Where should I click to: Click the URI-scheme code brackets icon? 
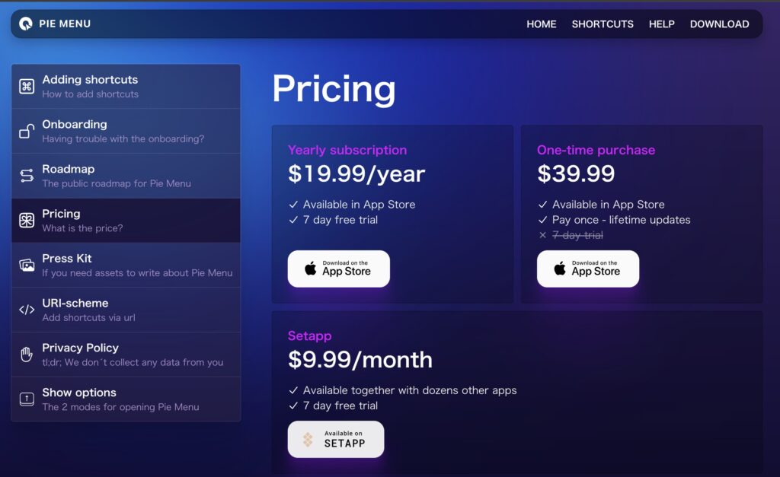click(27, 310)
